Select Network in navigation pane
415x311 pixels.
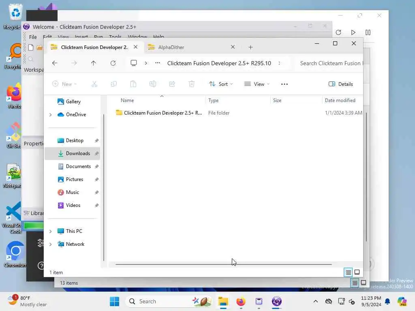tap(75, 244)
